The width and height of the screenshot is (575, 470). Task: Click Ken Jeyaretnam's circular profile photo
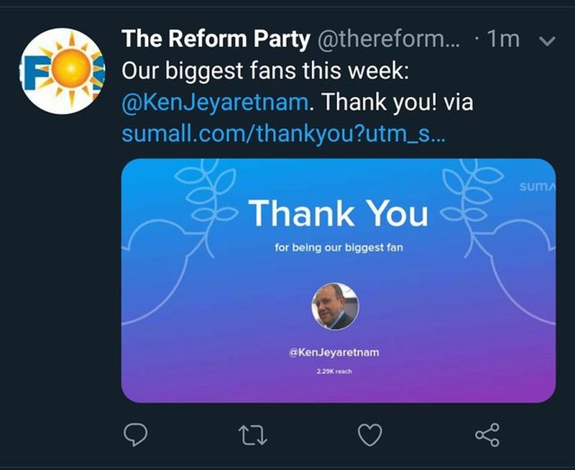(335, 306)
